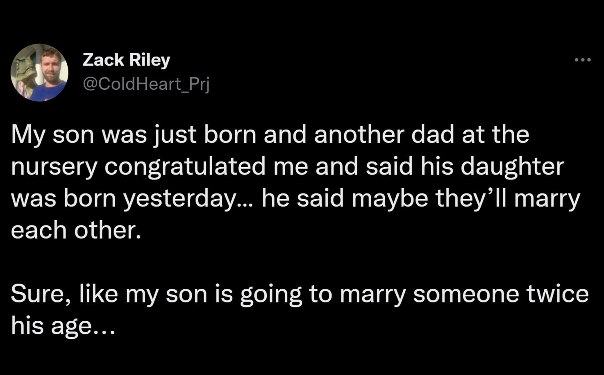Click the display name Zack Riley

pyautogui.click(x=126, y=59)
